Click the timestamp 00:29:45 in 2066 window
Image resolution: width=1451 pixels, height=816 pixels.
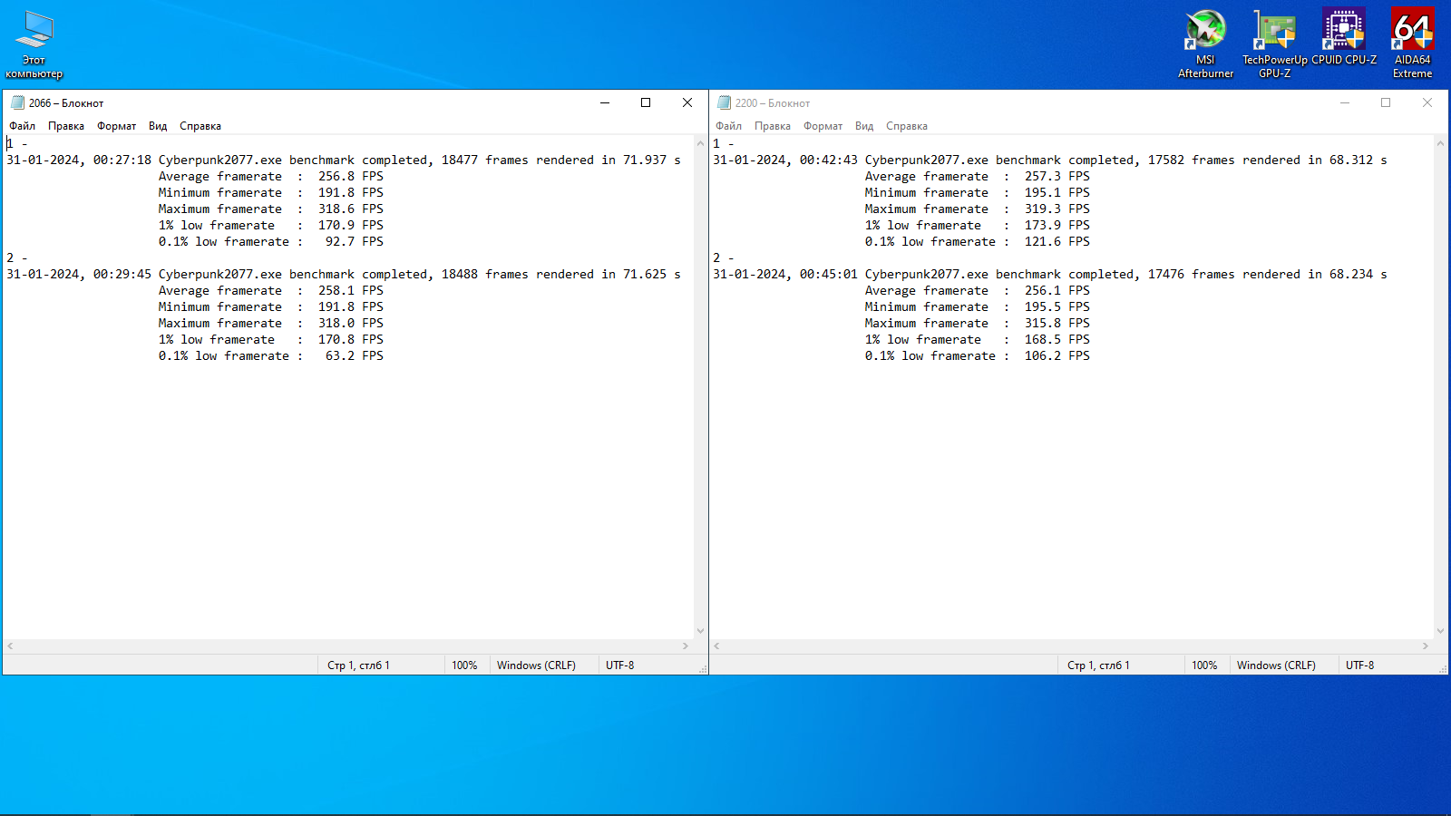coord(122,274)
